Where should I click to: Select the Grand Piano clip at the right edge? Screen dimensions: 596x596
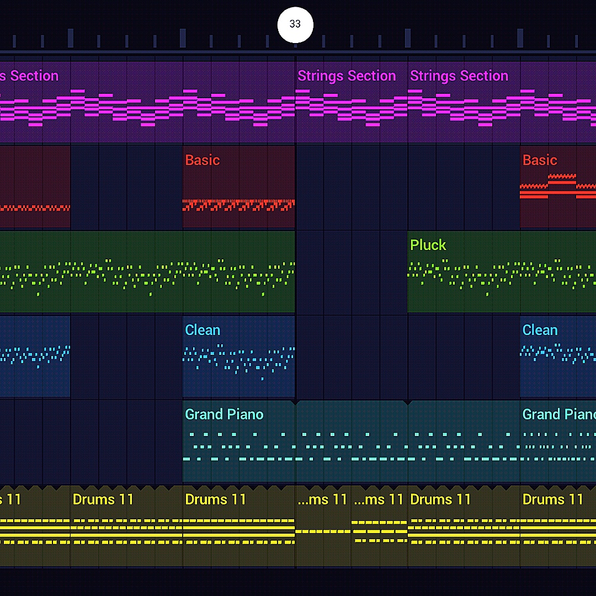pos(557,441)
